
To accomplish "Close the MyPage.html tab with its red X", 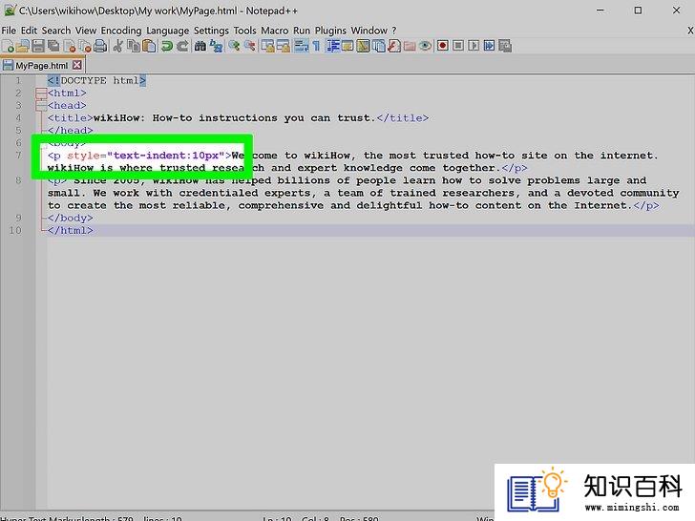I will (x=77, y=65).
